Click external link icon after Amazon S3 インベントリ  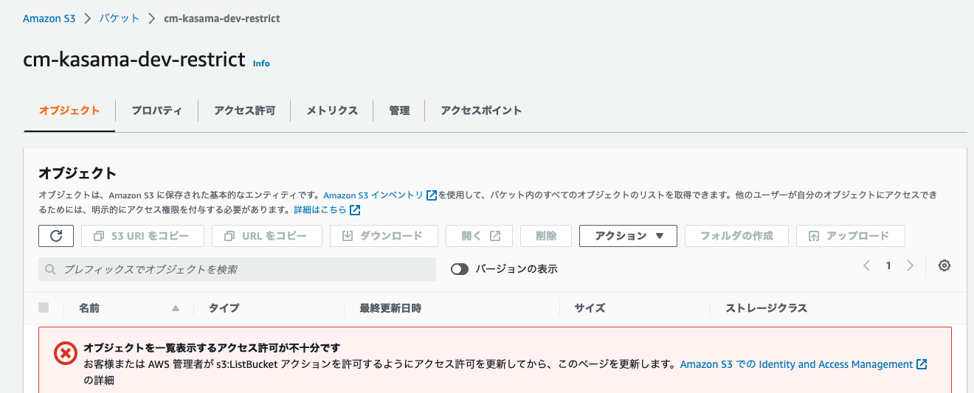coord(432,195)
